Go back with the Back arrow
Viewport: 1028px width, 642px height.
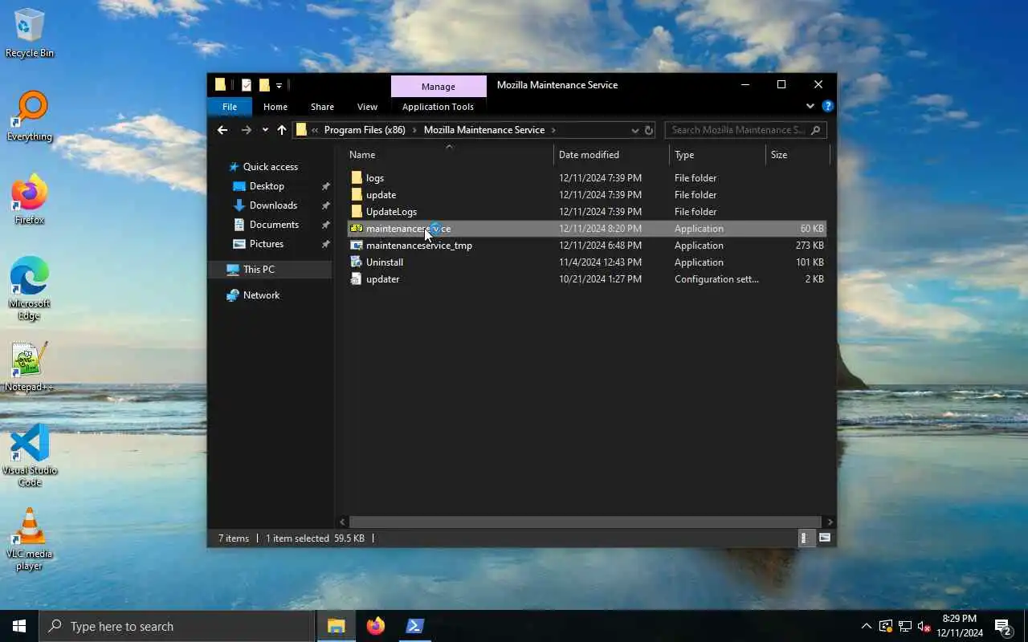tap(222, 130)
